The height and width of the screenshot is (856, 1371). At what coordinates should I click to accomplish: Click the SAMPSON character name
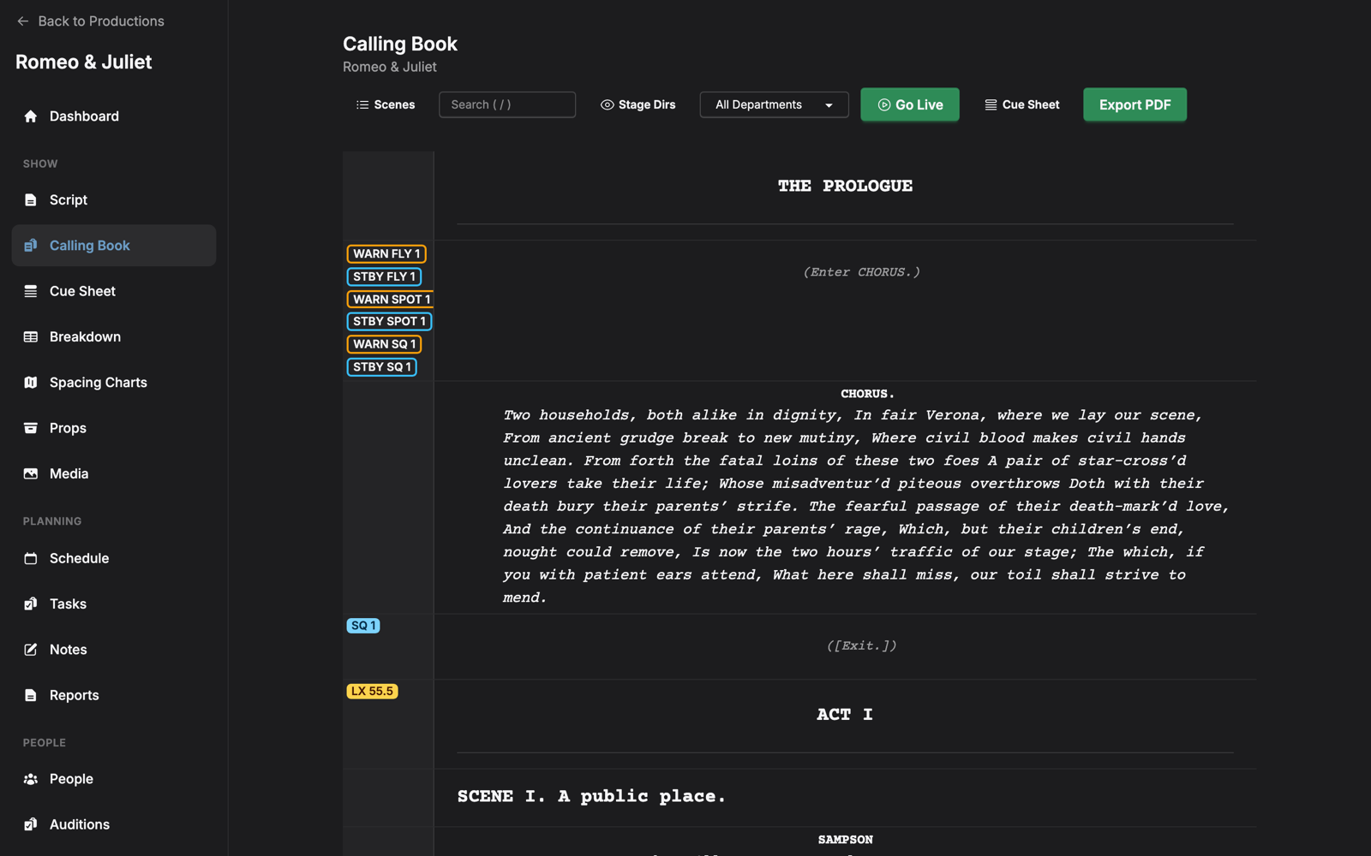click(845, 841)
